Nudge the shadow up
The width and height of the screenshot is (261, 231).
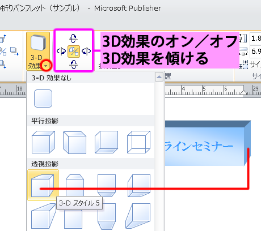point(3,39)
